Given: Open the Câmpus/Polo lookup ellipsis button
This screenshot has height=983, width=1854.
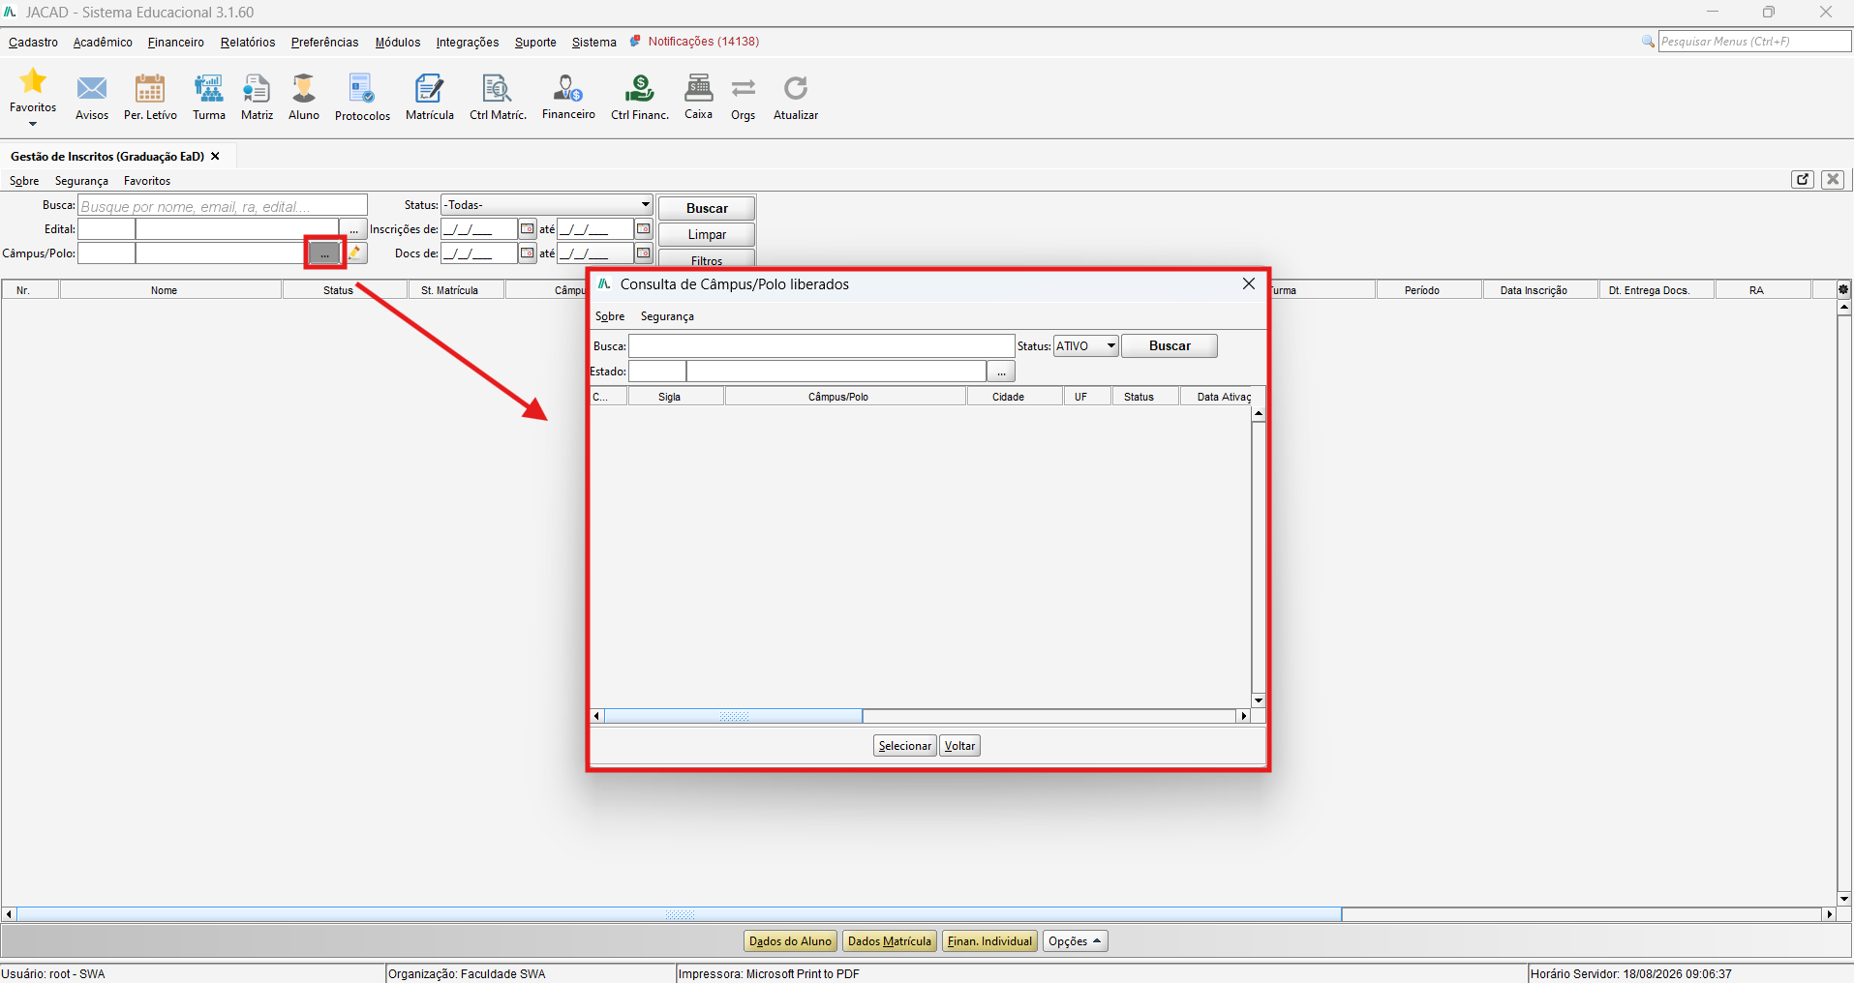Looking at the screenshot, I should click(324, 253).
